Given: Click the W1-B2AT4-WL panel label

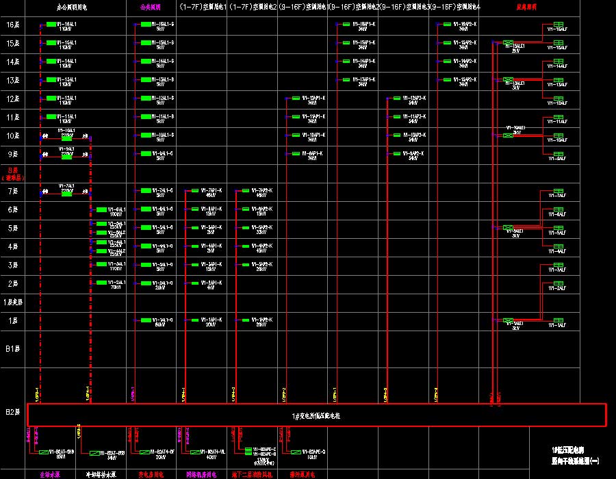Looking at the screenshot, I should [x=213, y=454].
